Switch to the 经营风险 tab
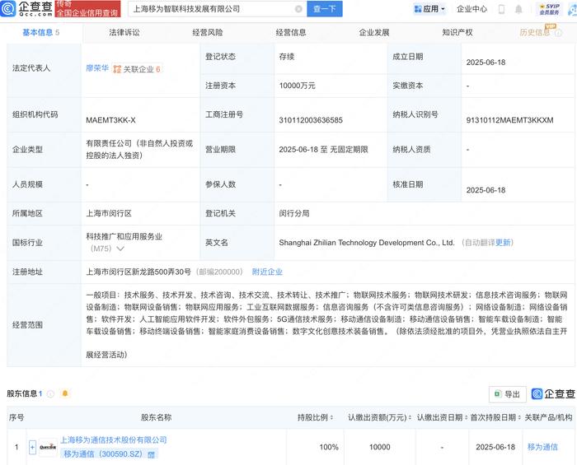This screenshot has width=577, height=465. pyautogui.click(x=208, y=32)
